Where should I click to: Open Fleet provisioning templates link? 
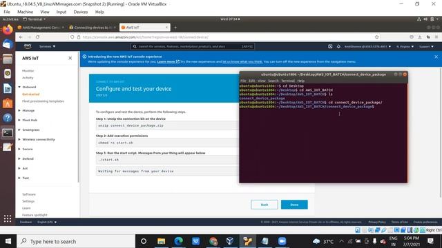point(43,101)
